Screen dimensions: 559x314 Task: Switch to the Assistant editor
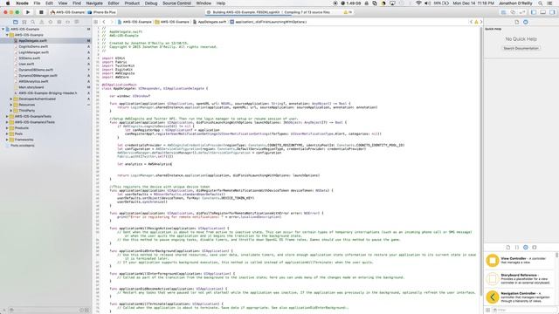[513, 12]
